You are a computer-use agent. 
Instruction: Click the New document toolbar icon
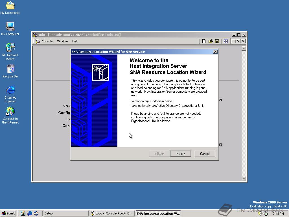(204, 41)
